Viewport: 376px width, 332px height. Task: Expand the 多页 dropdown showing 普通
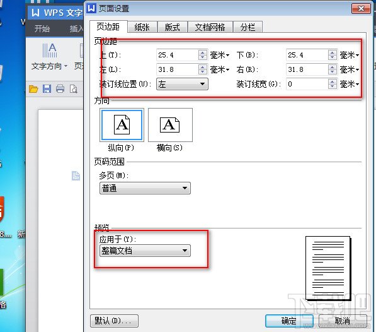tap(145, 188)
